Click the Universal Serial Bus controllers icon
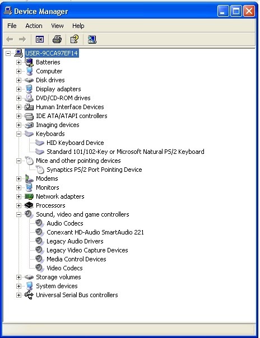The height and width of the screenshot is (338, 260). click(x=29, y=295)
